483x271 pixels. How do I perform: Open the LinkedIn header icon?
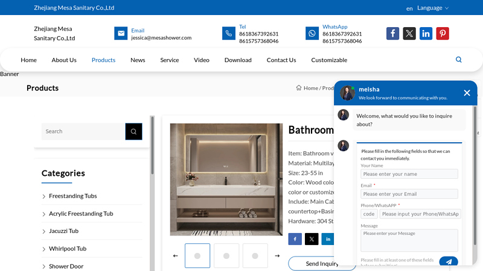(x=426, y=34)
